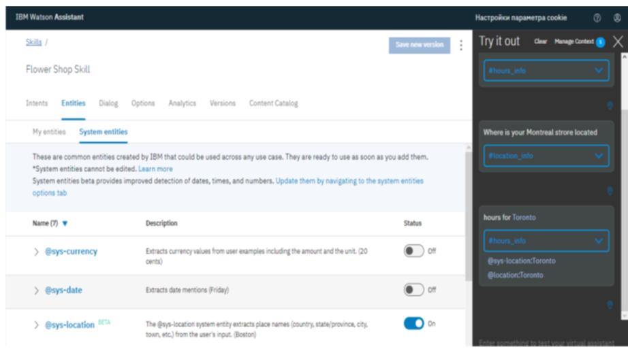Viewport: 628px width, 353px height.
Task: Click location pin below Montreal store message
Action: click(610, 190)
